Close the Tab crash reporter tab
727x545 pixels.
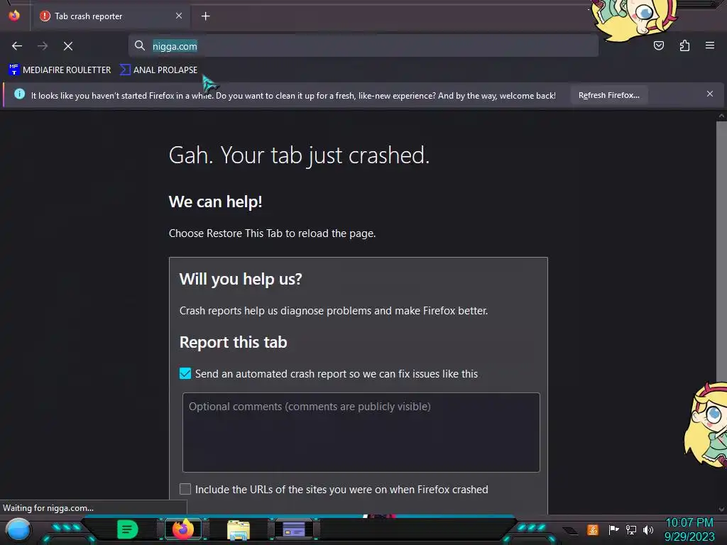pos(179,16)
